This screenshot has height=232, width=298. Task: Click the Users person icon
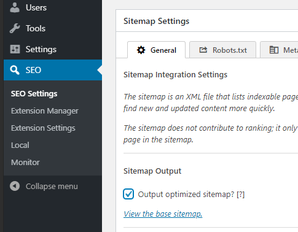coord(15,8)
